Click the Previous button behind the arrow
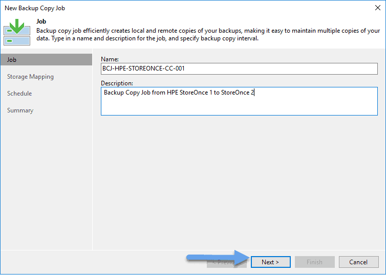Viewport: 386px width, 275px height. [226, 262]
